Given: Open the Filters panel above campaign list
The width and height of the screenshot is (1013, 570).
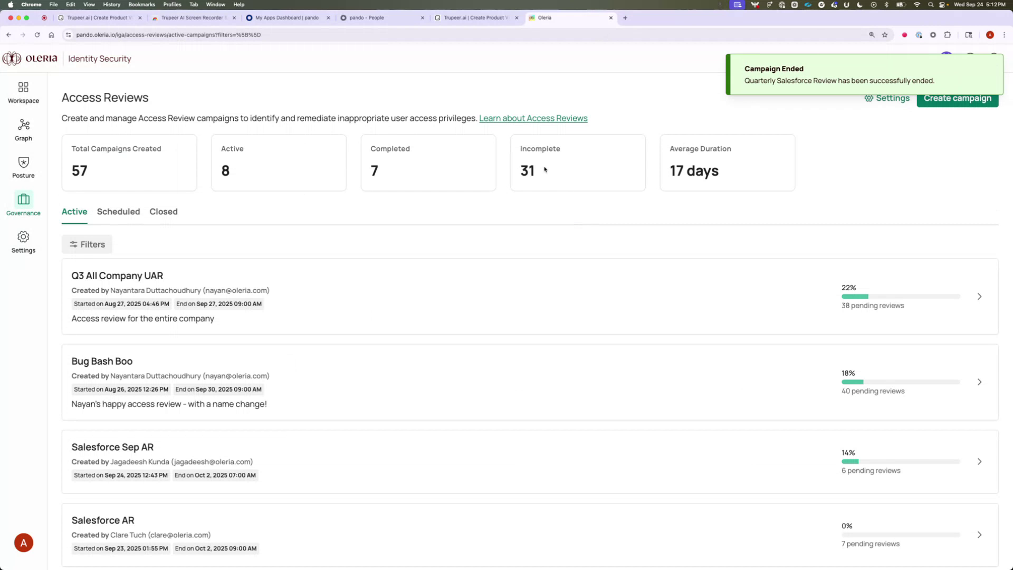Looking at the screenshot, I should [x=87, y=244].
